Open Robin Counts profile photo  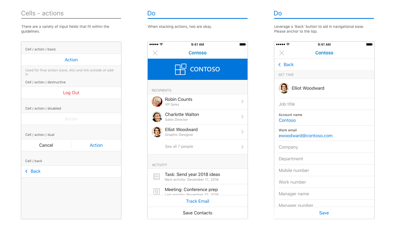click(x=157, y=101)
